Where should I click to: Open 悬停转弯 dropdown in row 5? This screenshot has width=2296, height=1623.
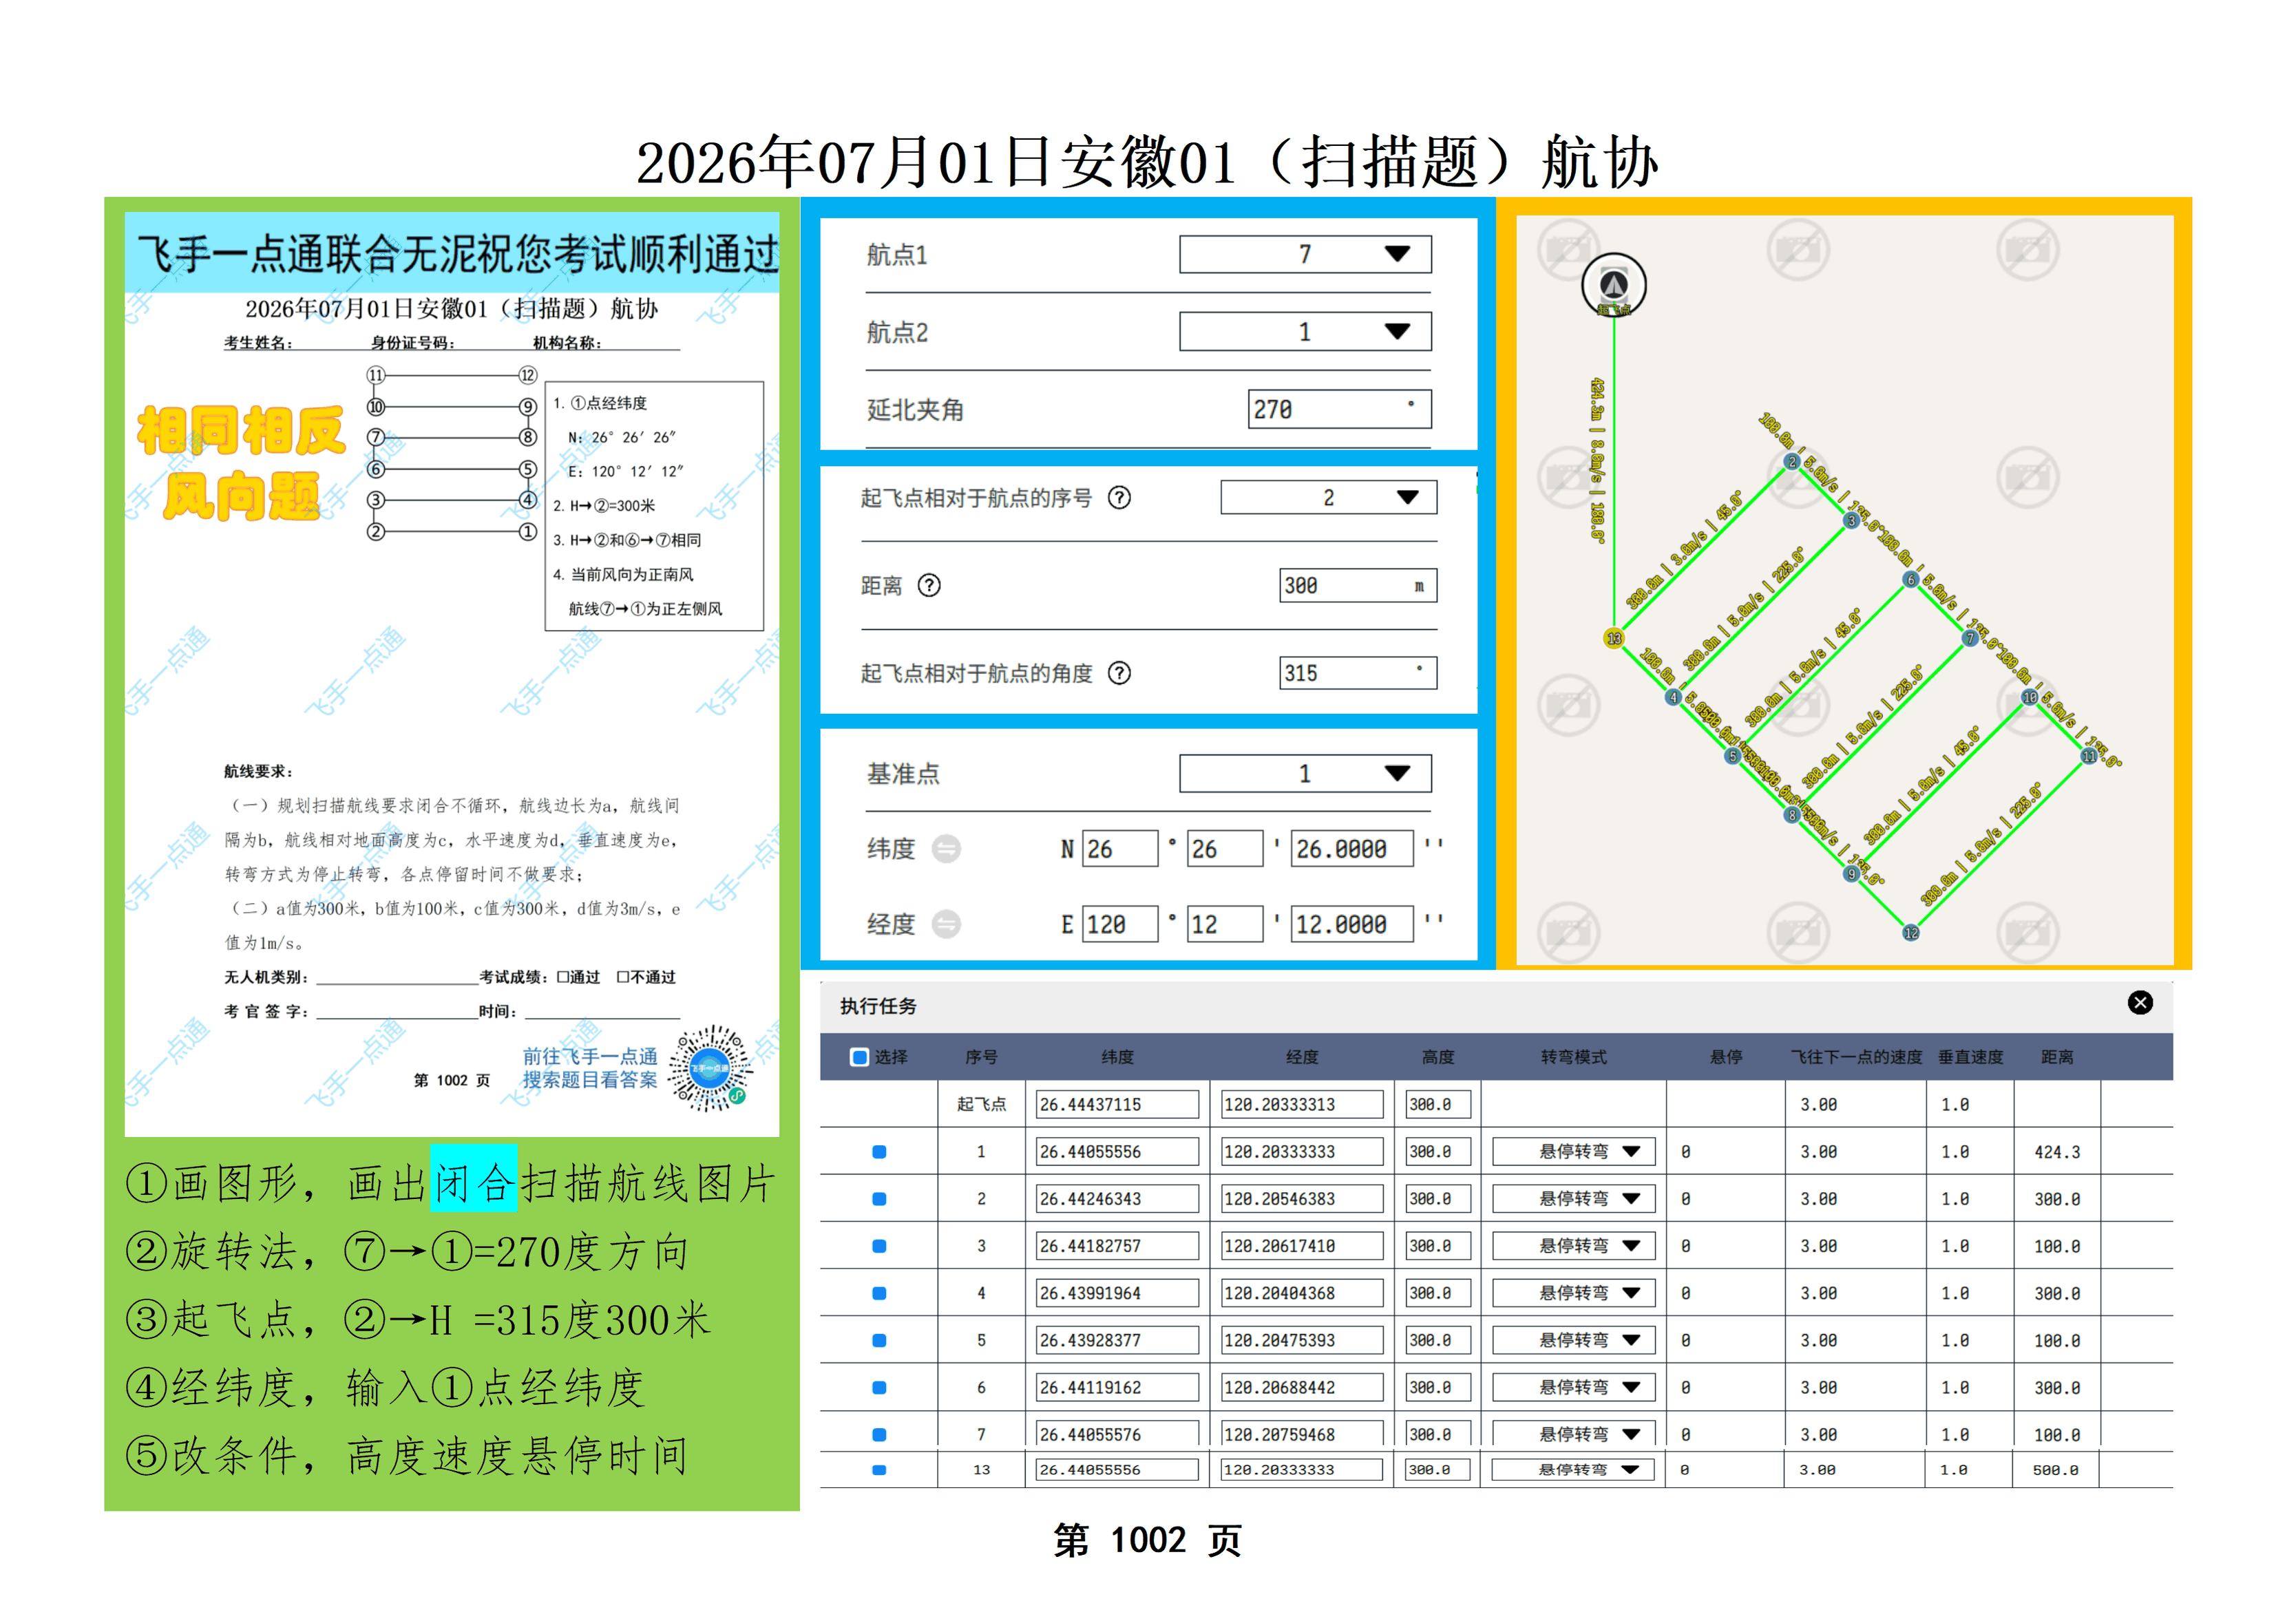(x=1573, y=1340)
